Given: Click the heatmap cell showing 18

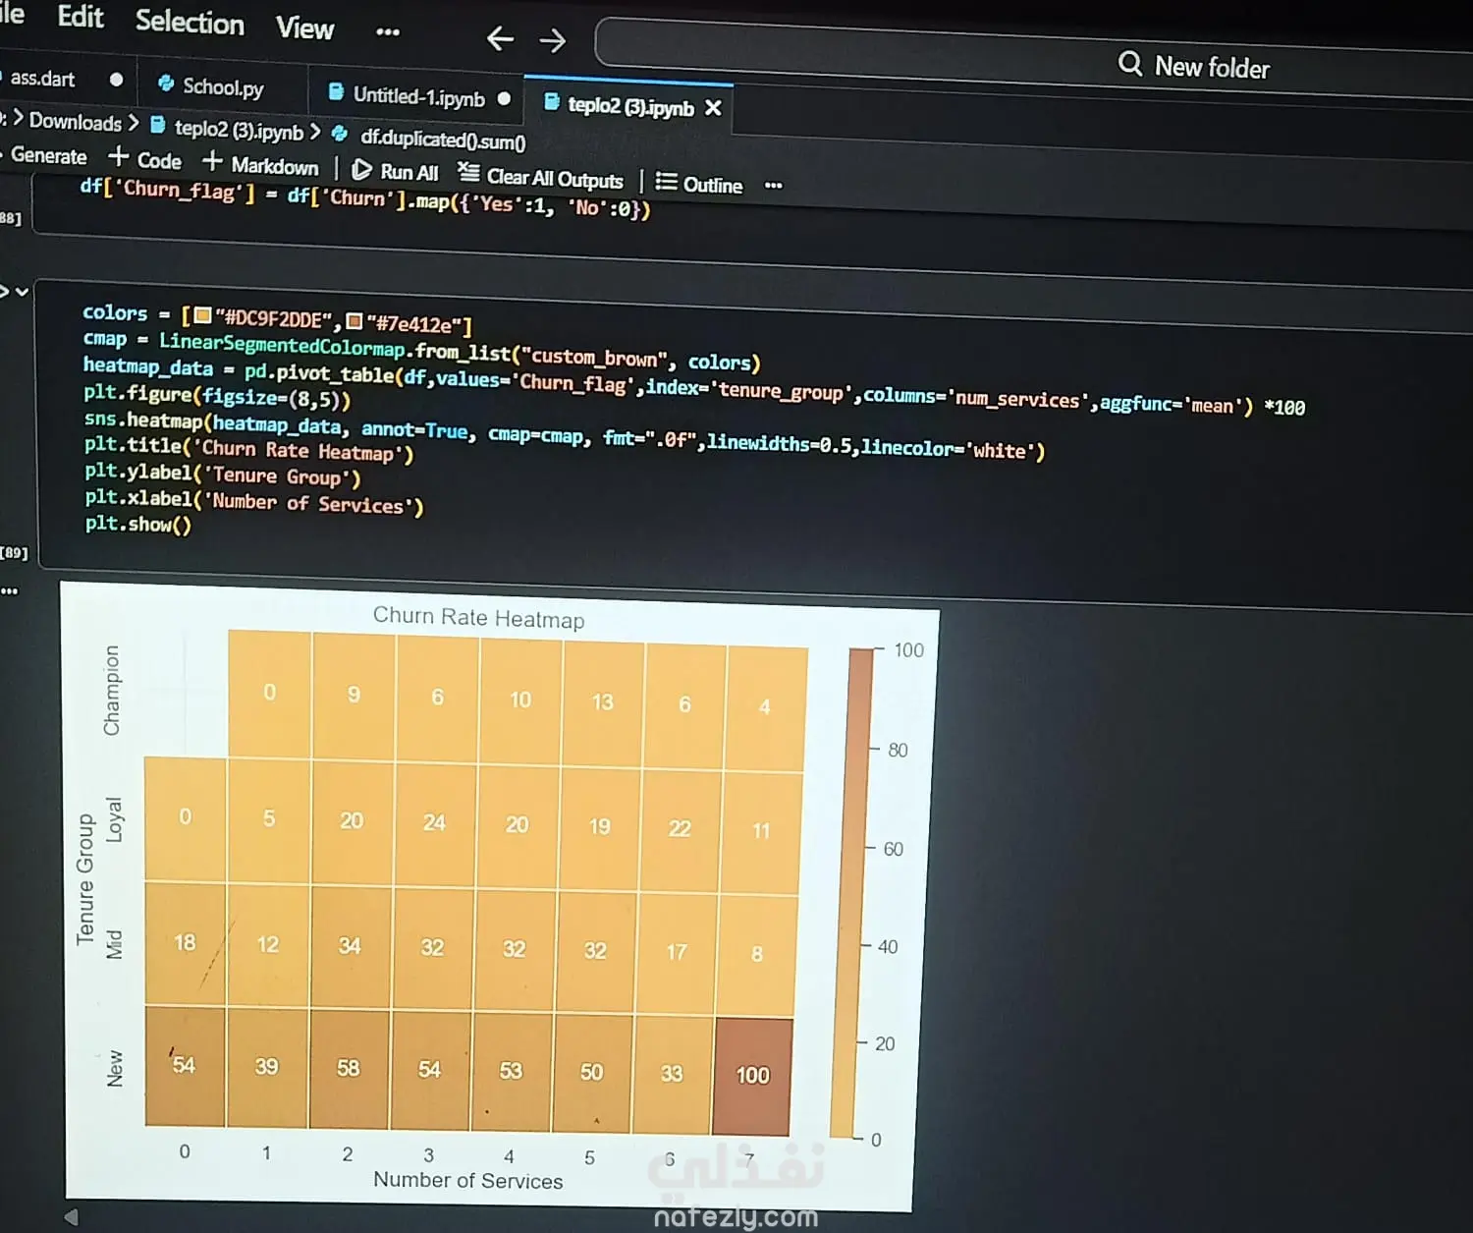Looking at the screenshot, I should (x=185, y=943).
